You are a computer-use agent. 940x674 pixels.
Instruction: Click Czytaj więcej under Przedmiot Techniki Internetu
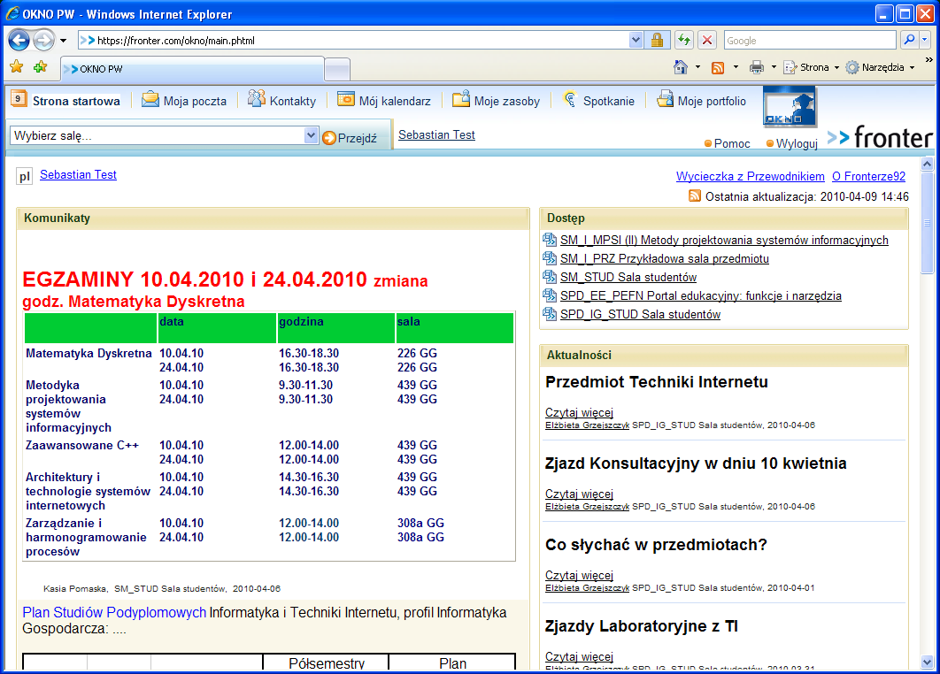coord(579,412)
